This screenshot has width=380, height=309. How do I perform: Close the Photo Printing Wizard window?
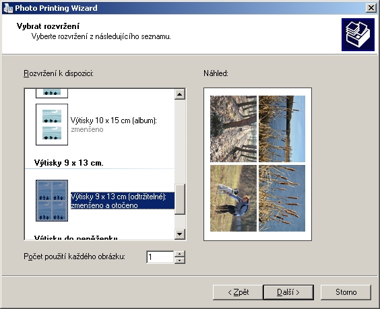click(371, 8)
